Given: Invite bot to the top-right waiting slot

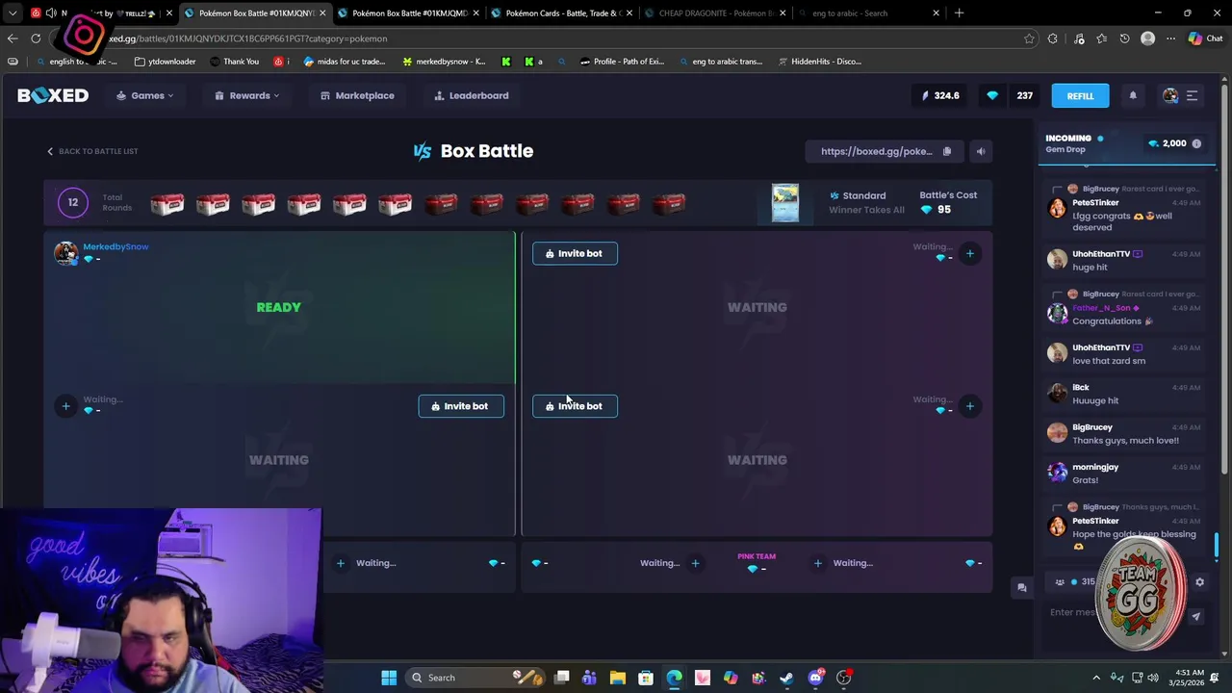Looking at the screenshot, I should pyautogui.click(x=575, y=253).
